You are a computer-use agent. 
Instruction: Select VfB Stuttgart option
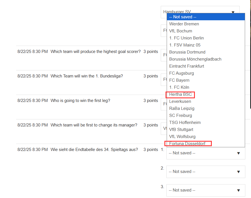pos(206,130)
